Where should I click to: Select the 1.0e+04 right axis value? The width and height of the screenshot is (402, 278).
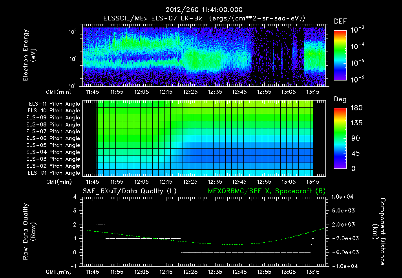(342, 197)
